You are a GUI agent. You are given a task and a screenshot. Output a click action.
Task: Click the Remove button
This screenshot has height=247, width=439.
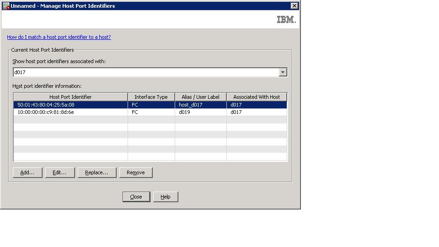click(135, 172)
